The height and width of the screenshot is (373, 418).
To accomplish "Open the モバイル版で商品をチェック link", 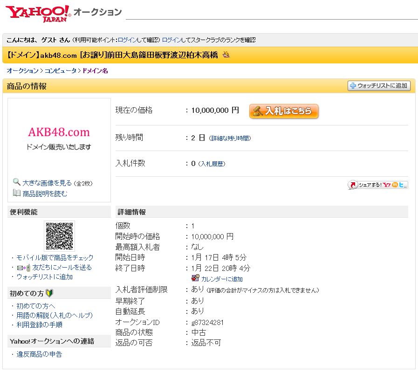I will 55,258.
